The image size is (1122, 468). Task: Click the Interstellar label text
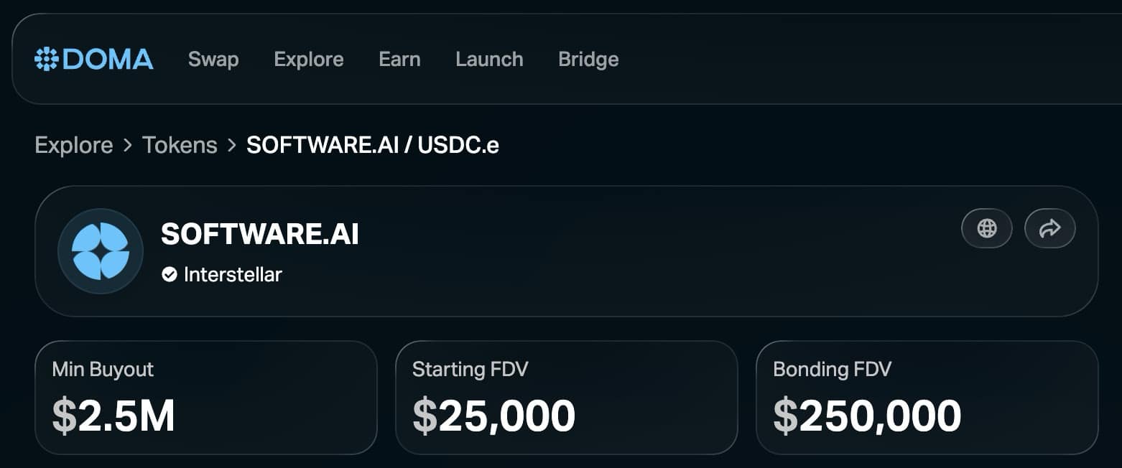pos(233,274)
